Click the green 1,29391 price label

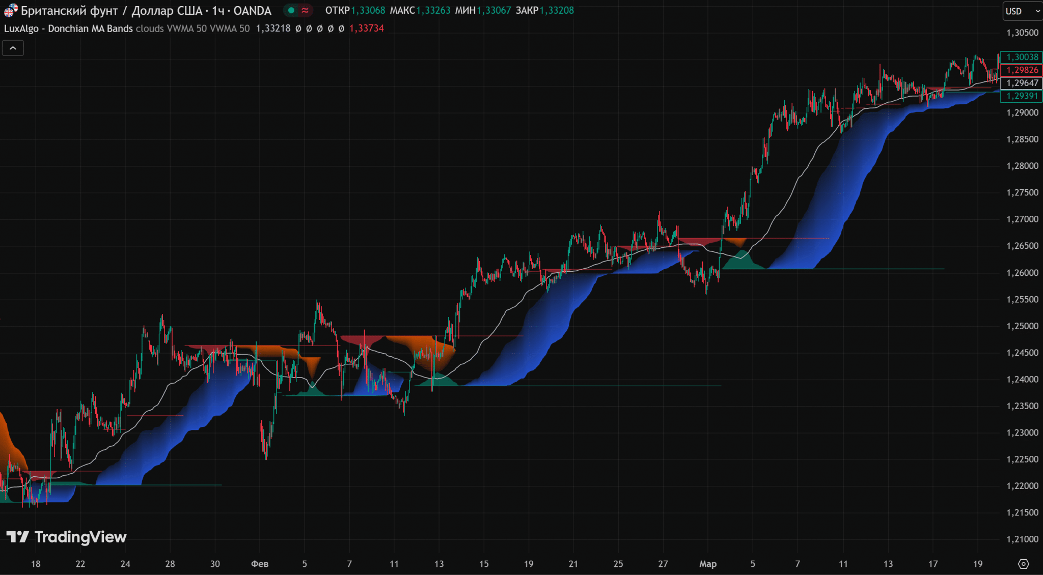tap(1022, 96)
